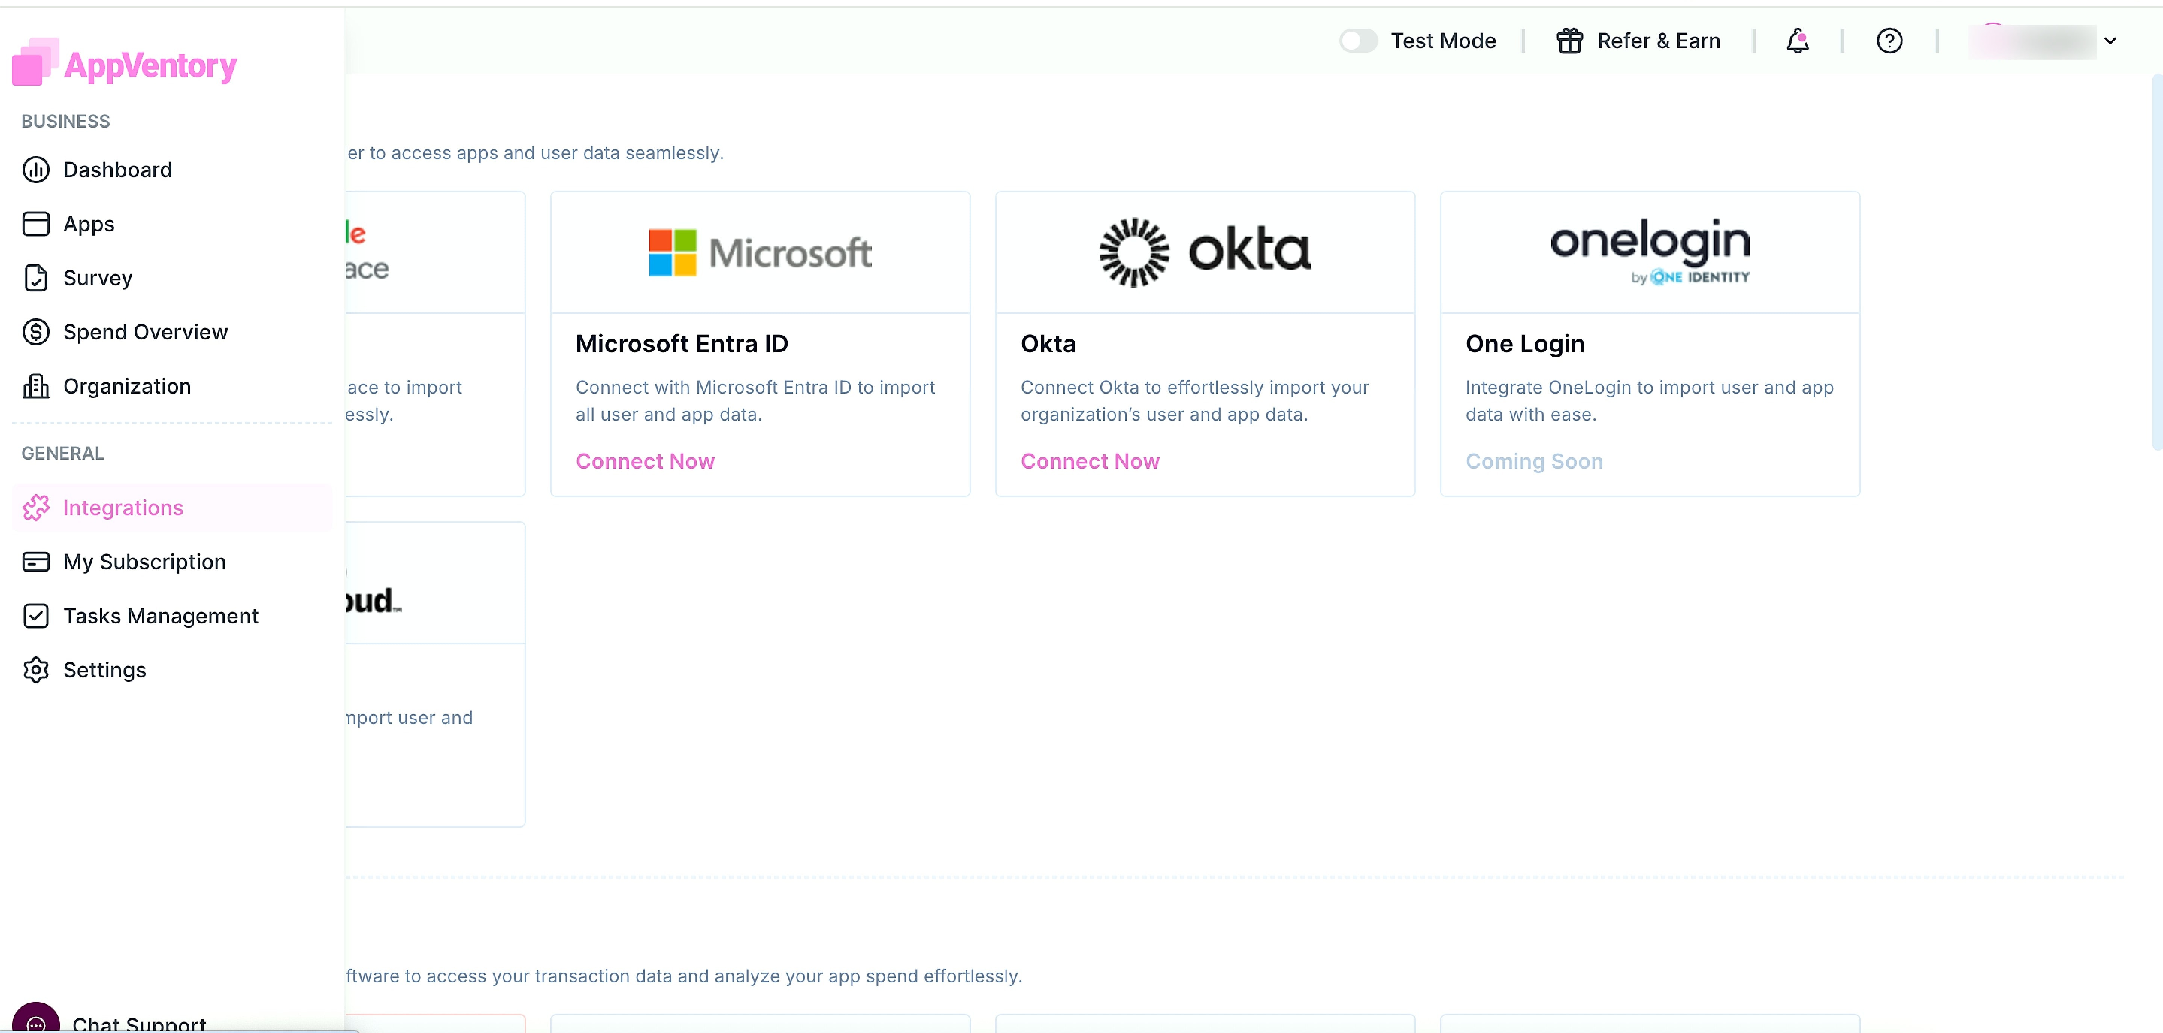Click Connect Now under Microsoft Entra ID
The width and height of the screenshot is (2163, 1033).
click(645, 461)
